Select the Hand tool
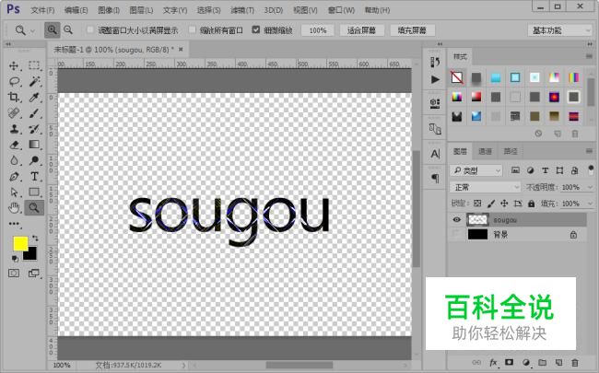The width and height of the screenshot is (599, 373). coord(14,208)
